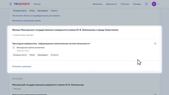169x95 pixels.
Task: Click the date 20.06.25, 10:12
Action: click(23, 51)
